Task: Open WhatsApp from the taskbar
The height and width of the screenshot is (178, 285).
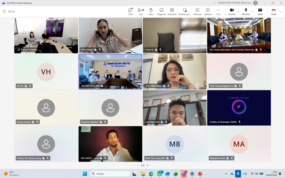Action: coord(160,174)
